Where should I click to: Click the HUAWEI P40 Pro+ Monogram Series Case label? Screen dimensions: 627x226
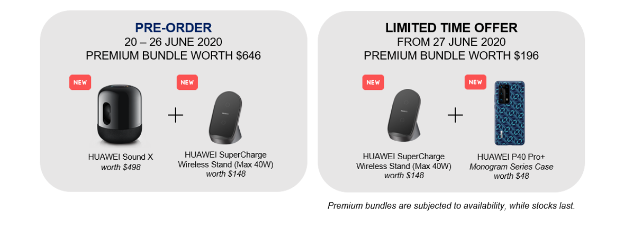pyautogui.click(x=511, y=162)
